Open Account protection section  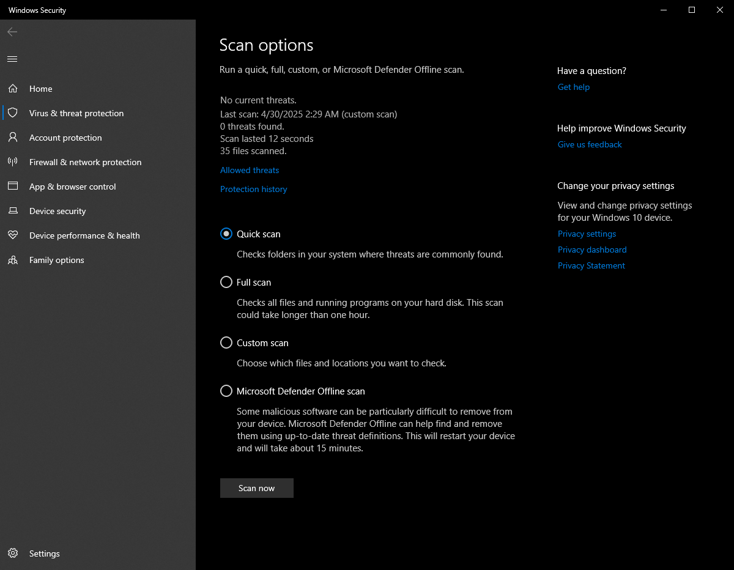coord(98,138)
